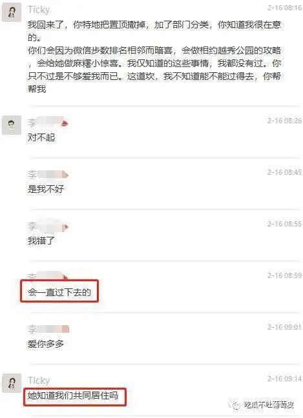
Task: Click the sender name above 我错了
Action: pos(48,226)
